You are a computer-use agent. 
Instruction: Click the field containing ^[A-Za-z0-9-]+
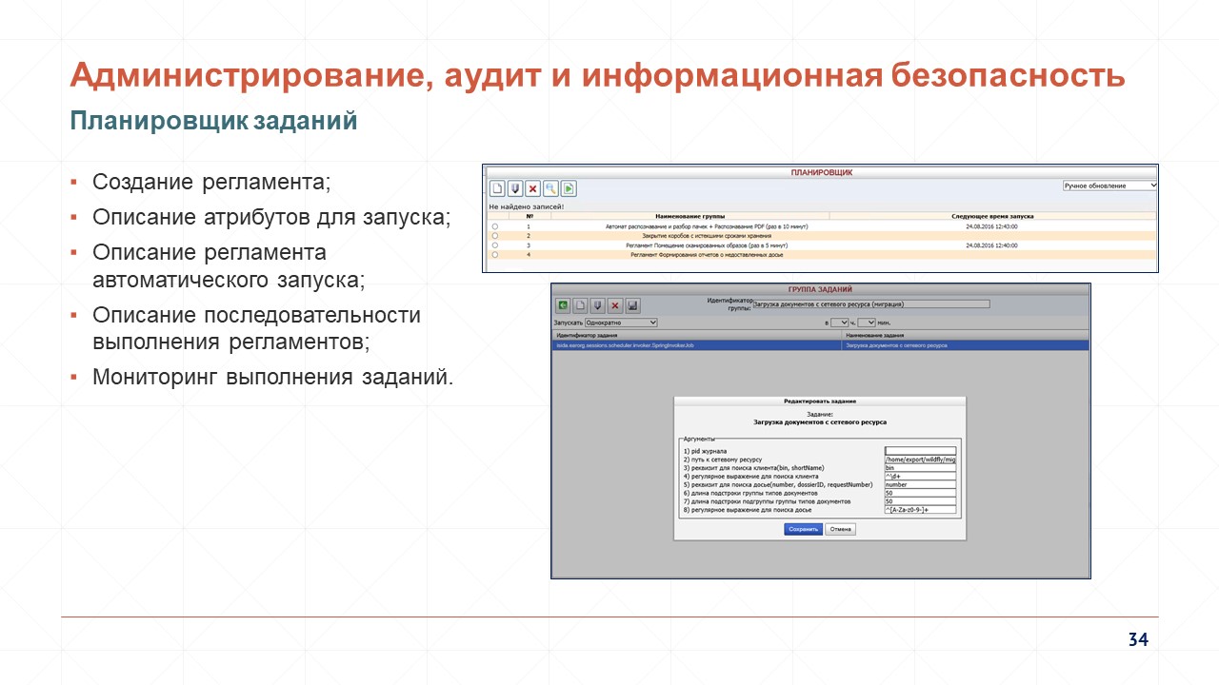(920, 510)
